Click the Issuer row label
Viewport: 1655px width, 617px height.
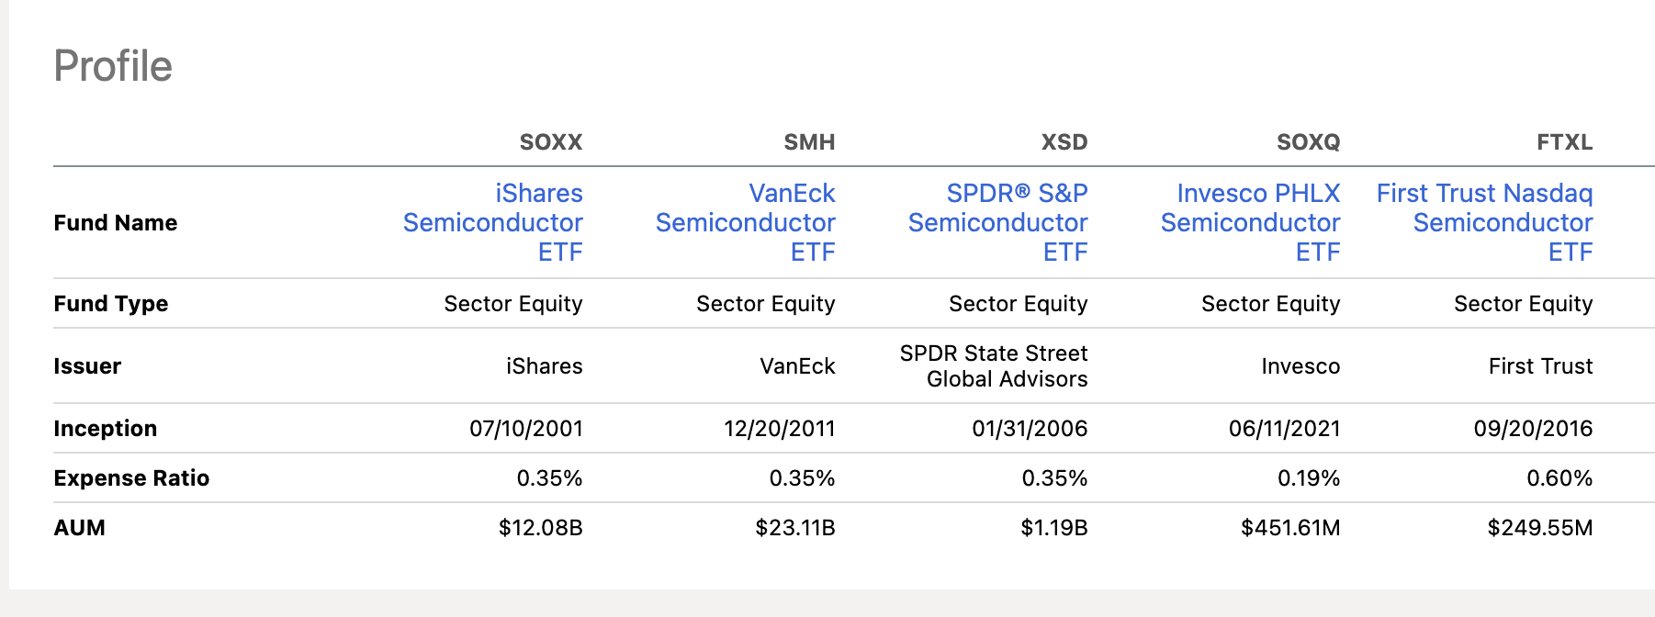(x=87, y=366)
